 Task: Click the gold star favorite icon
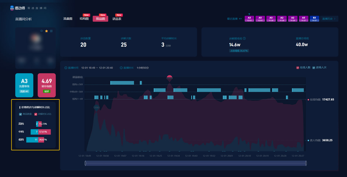(47, 31)
